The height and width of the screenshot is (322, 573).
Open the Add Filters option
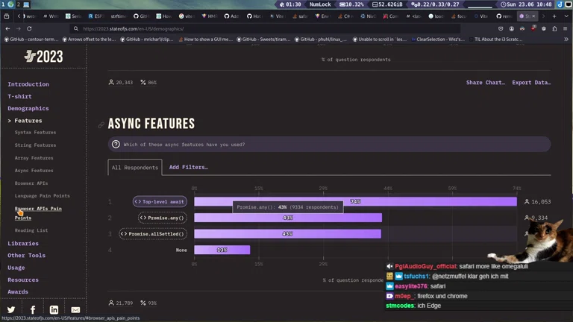click(x=188, y=168)
